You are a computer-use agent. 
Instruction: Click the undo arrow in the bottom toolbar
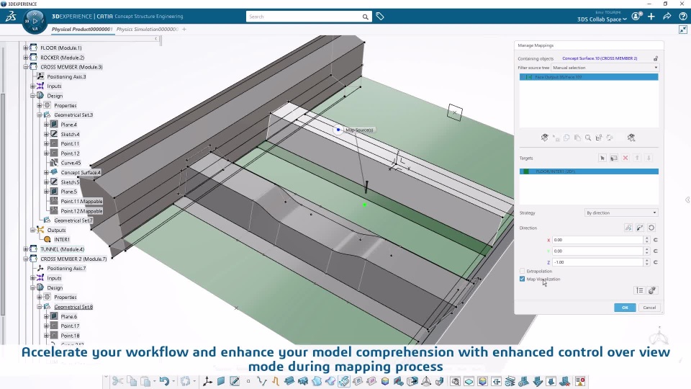click(164, 382)
